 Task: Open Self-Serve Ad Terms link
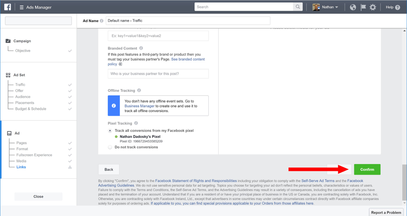pyautogui.click(x=318, y=180)
